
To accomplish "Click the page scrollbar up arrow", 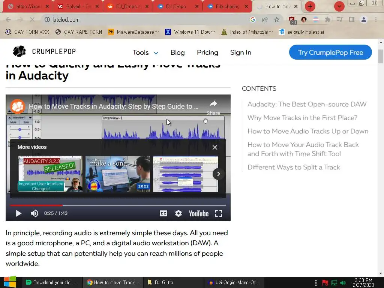I will pyautogui.click(x=381, y=42).
